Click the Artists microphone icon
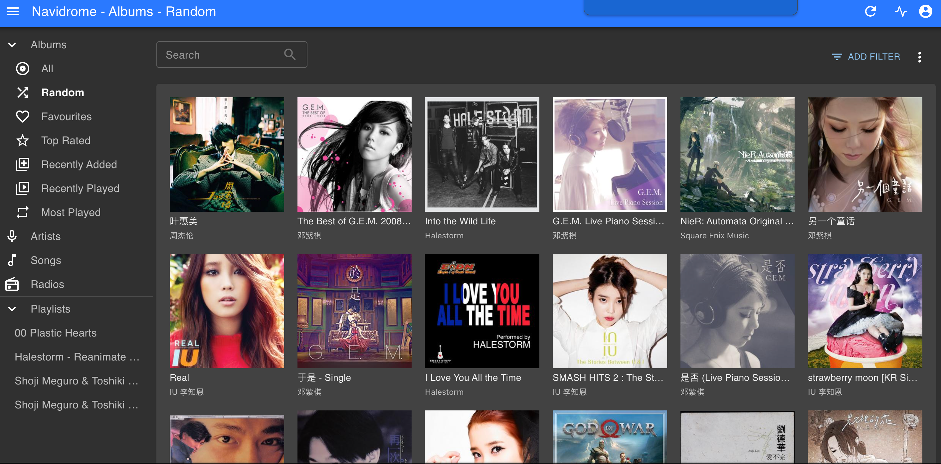The height and width of the screenshot is (464, 941). coord(12,236)
